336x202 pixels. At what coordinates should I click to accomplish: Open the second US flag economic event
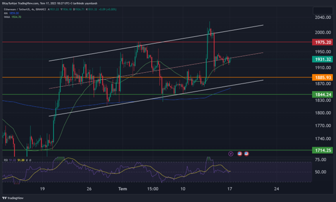247,153
